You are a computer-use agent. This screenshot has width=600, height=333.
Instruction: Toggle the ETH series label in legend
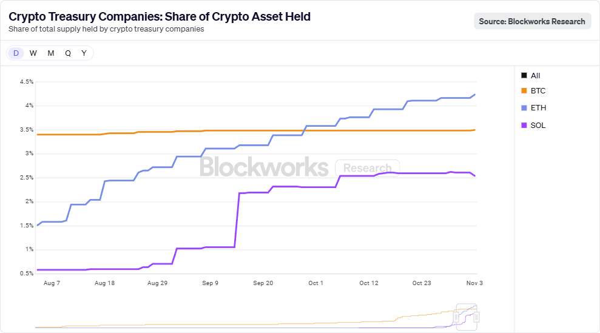(538, 108)
